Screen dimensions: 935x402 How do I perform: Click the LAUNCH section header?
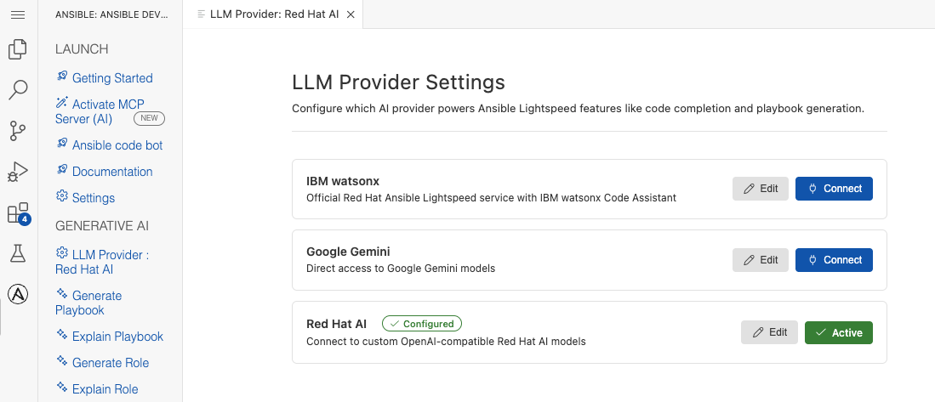[82, 49]
